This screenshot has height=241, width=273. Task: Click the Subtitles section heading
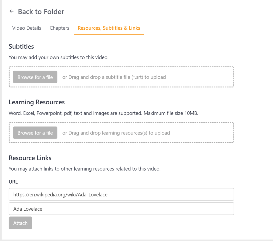(x=21, y=46)
